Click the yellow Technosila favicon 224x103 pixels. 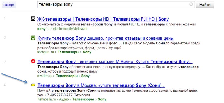pyautogui.click(x=33, y=85)
